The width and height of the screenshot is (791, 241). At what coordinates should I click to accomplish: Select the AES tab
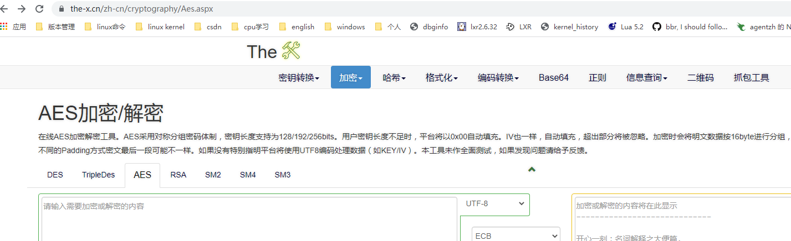tap(142, 175)
